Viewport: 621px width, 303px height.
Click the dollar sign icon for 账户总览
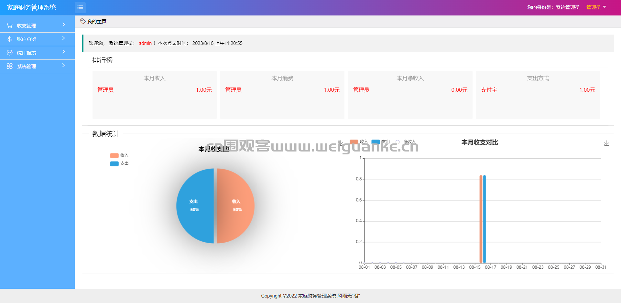tap(10, 39)
